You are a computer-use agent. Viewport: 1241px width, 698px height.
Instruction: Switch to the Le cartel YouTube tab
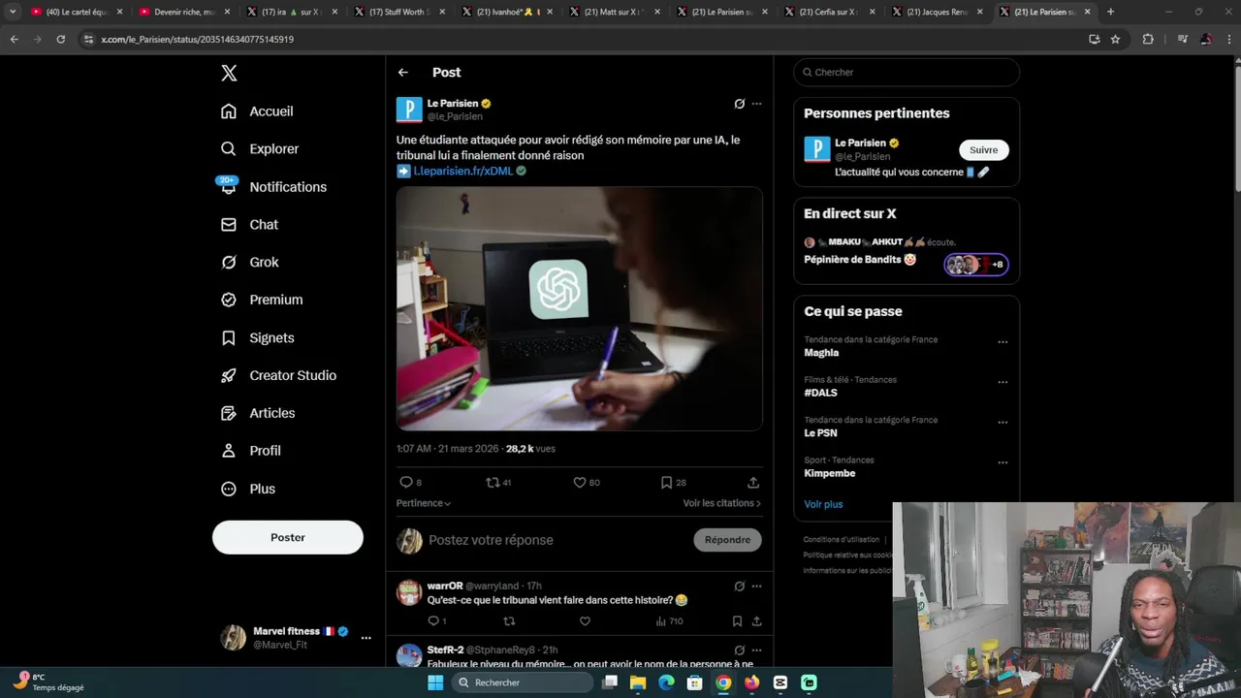point(75,12)
